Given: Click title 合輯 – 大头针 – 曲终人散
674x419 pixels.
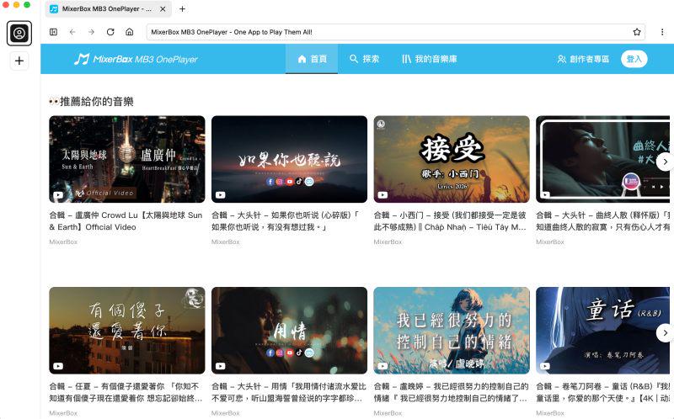Looking at the screenshot, I should pyautogui.click(x=602, y=221).
